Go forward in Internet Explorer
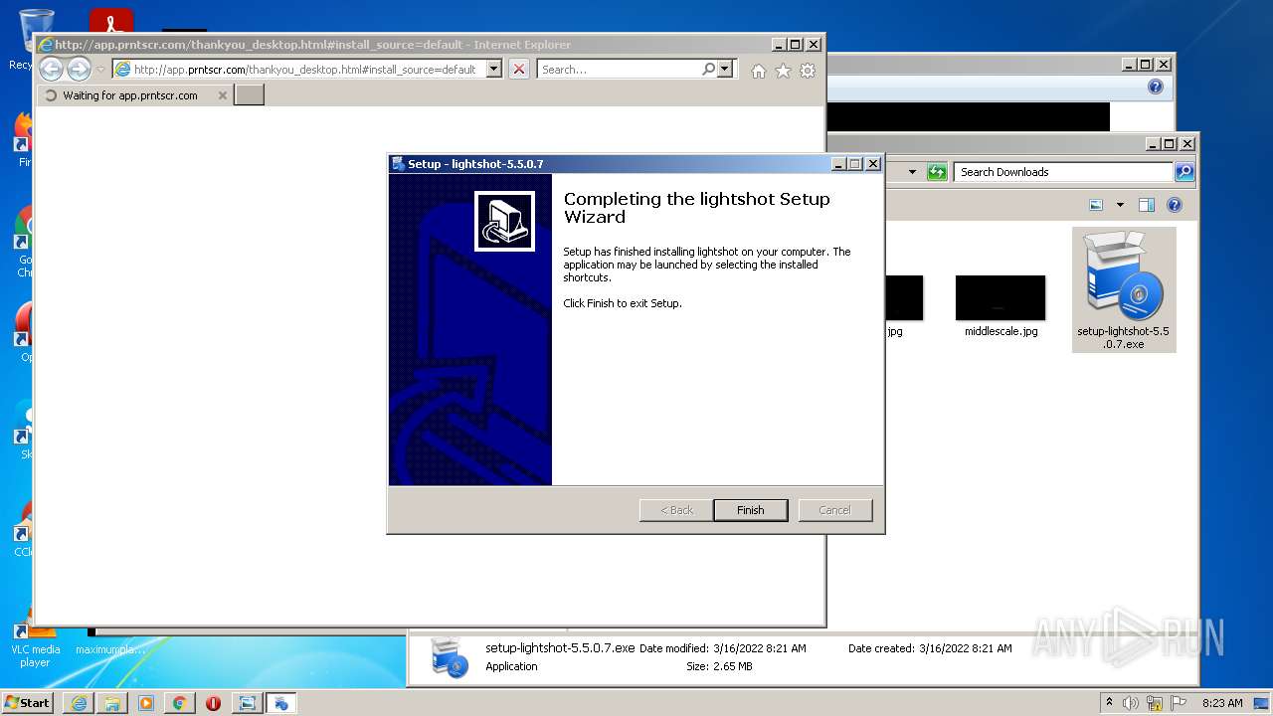The width and height of the screenshot is (1273, 716). pyautogui.click(x=79, y=69)
